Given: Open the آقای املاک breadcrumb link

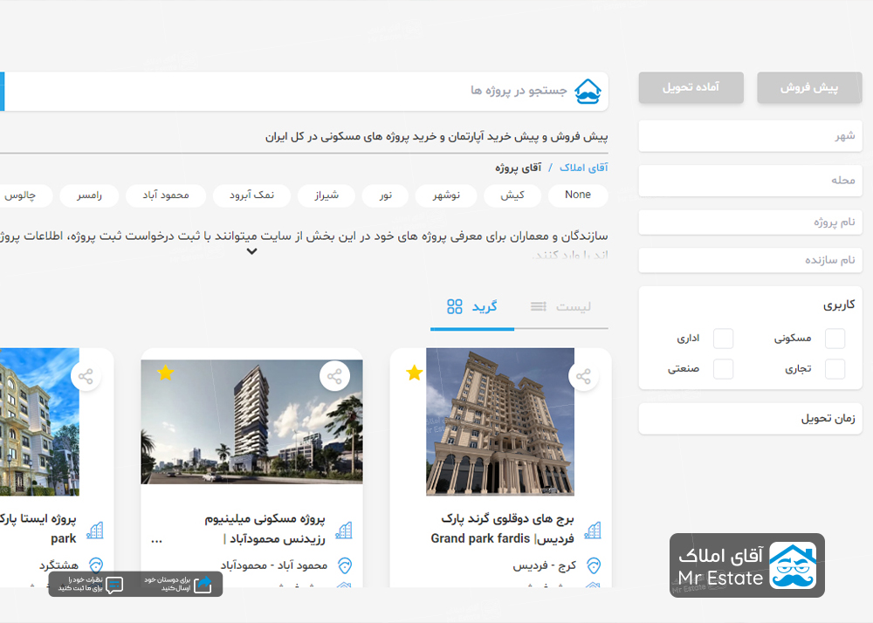Looking at the screenshot, I should [583, 168].
